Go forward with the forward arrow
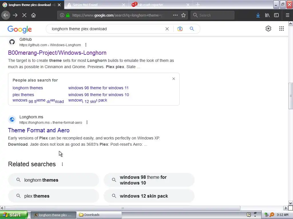This screenshot has height=219, width=293. (15, 15)
